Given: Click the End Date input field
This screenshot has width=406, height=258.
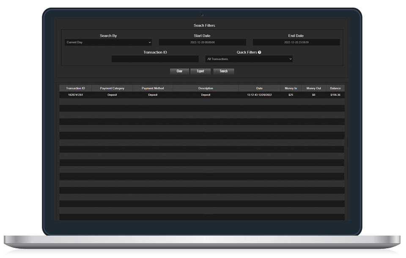Looking at the screenshot, I should tap(296, 42).
